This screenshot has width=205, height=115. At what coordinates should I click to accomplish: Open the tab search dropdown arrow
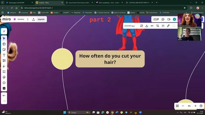tap(2, 3)
